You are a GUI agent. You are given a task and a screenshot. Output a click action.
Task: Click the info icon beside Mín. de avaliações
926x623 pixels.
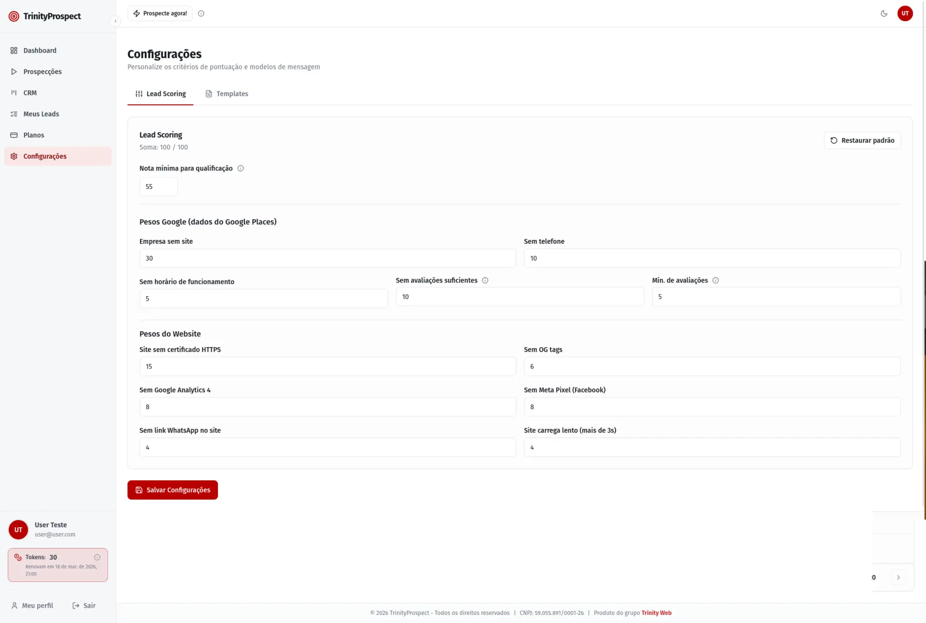pos(715,280)
